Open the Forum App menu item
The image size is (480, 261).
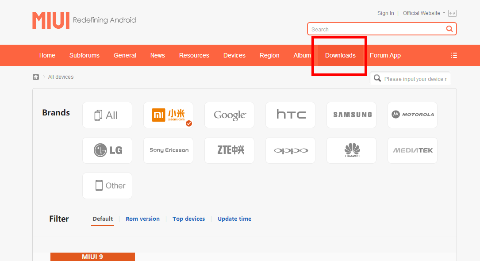(385, 55)
